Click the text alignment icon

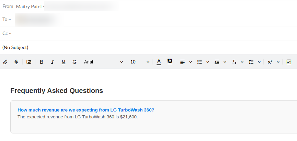pyautogui.click(x=182, y=62)
